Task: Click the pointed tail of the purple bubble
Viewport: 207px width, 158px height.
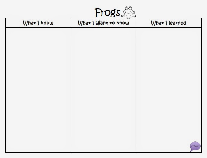Action: click(191, 150)
